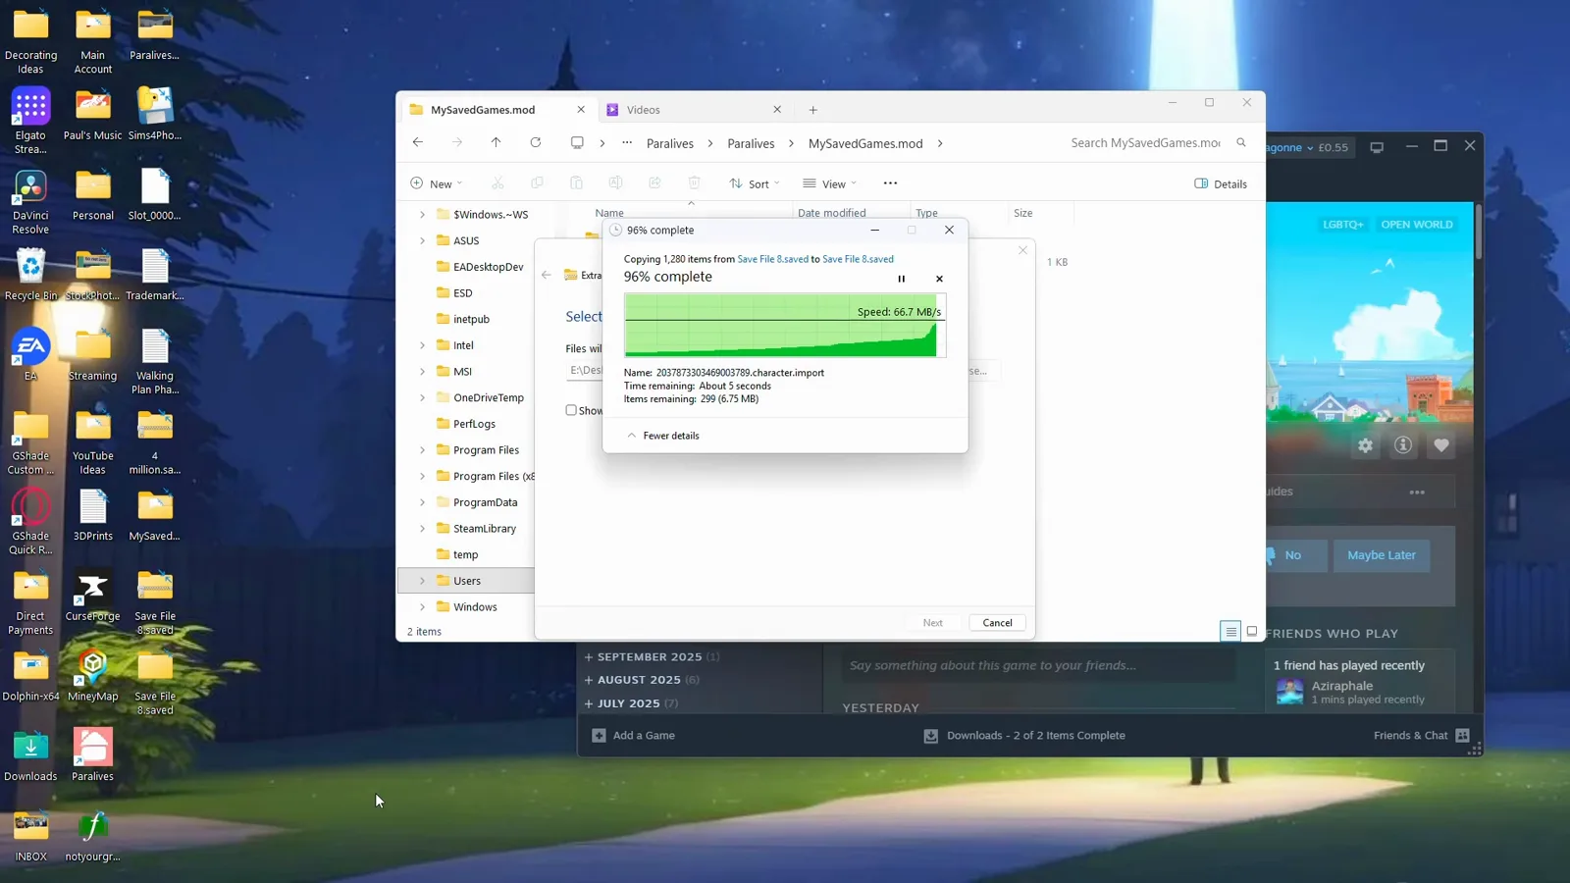Pause the file copy operation
The width and height of the screenshot is (1570, 883).
[902, 279]
